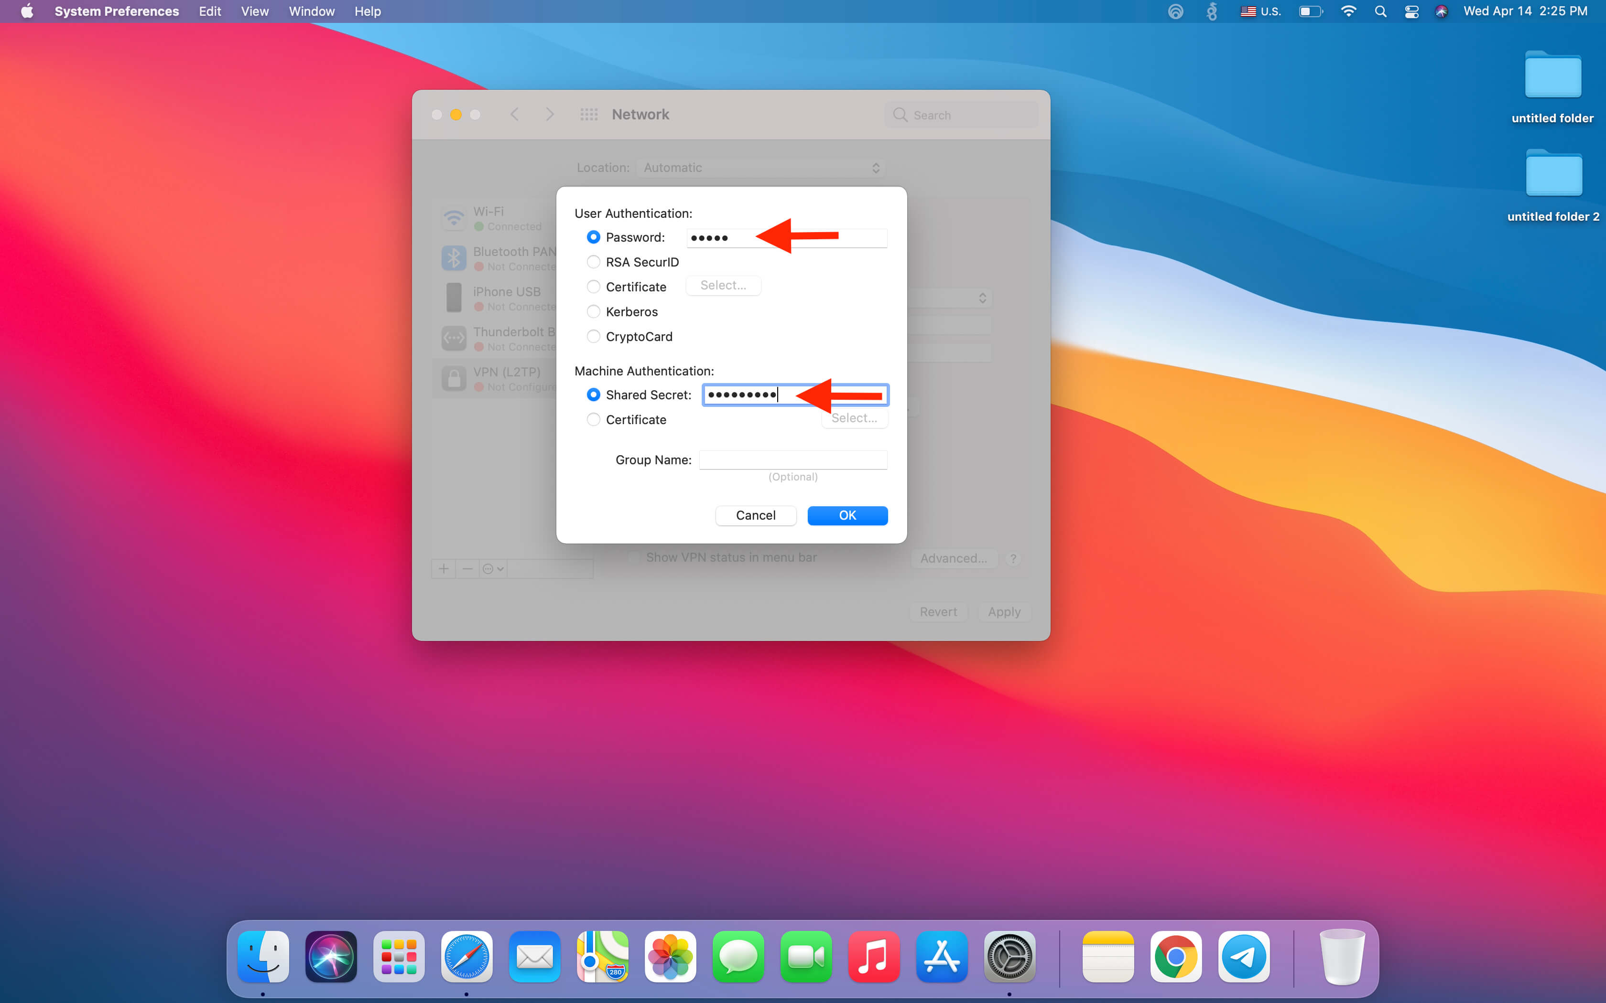This screenshot has width=1606, height=1003.
Task: Launch Telegram from the dock
Action: coord(1244,957)
